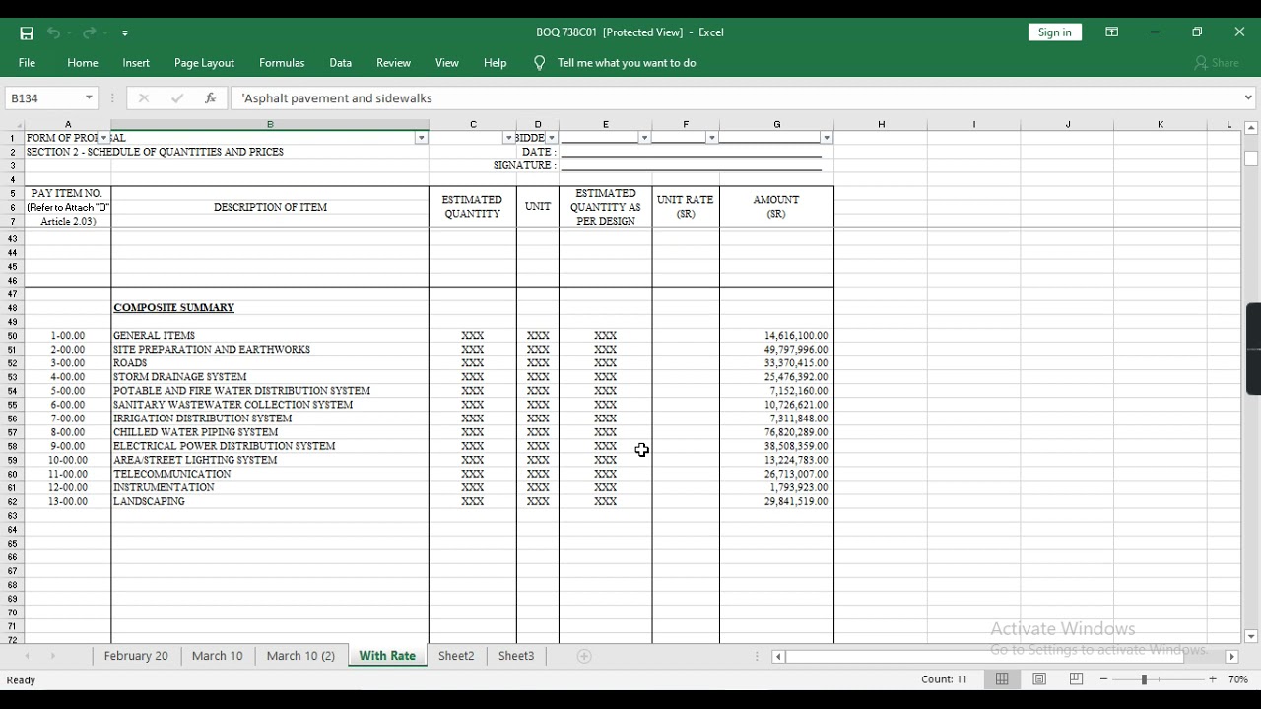Click the Insert Function fx icon
The width and height of the screenshot is (1261, 709).
210,98
